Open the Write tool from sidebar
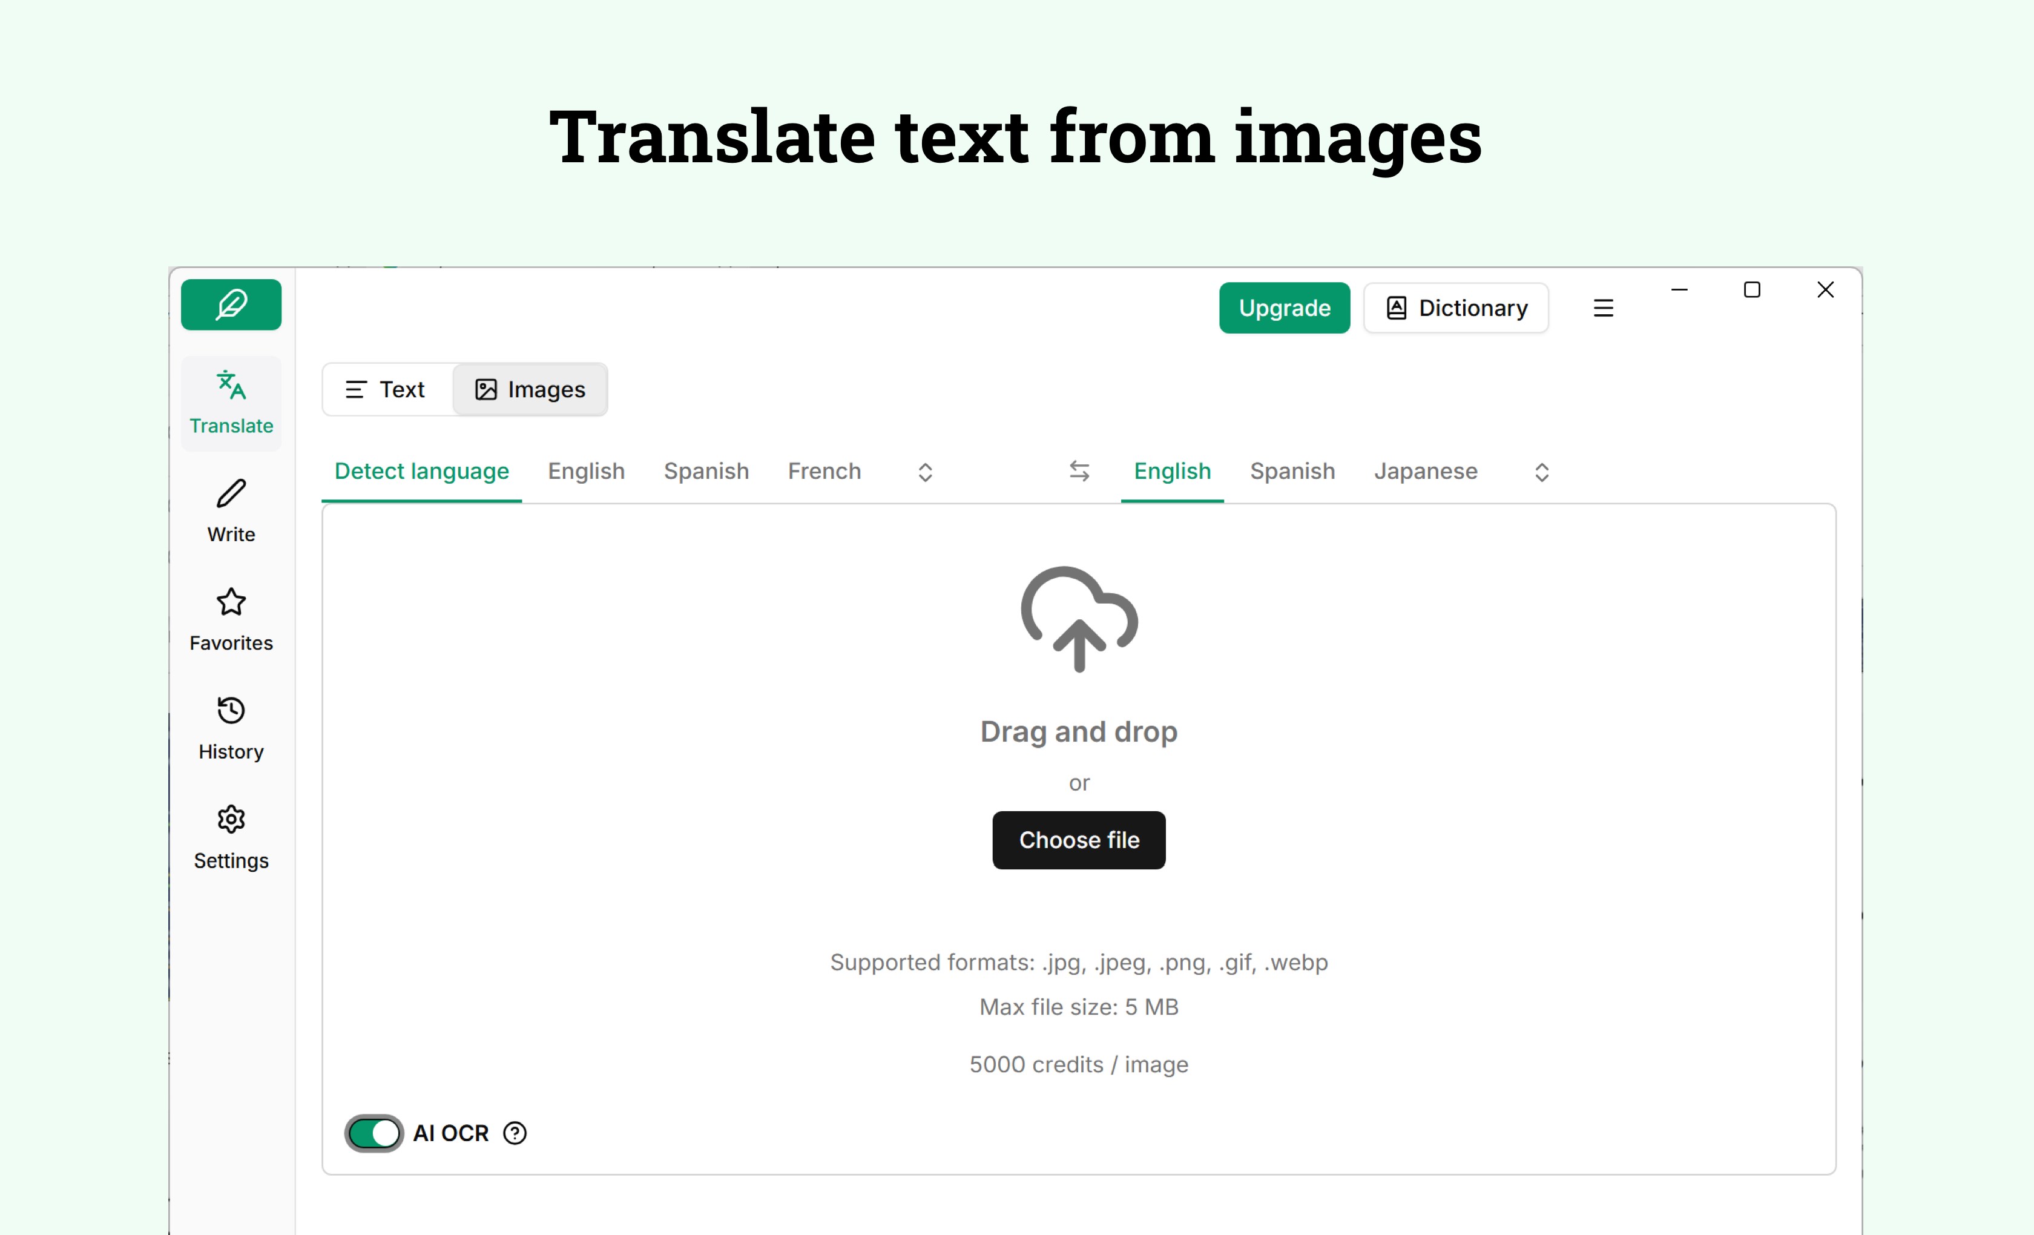The image size is (2034, 1235). pyautogui.click(x=230, y=511)
